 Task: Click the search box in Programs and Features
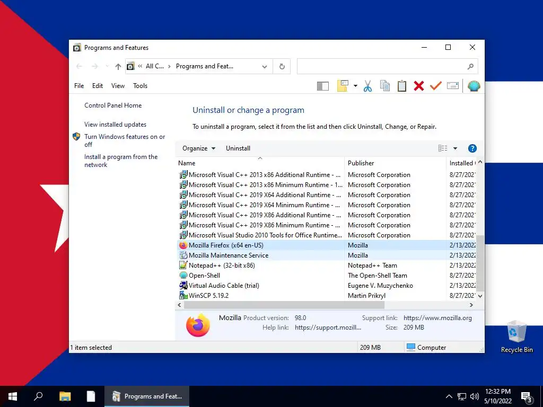388,66
